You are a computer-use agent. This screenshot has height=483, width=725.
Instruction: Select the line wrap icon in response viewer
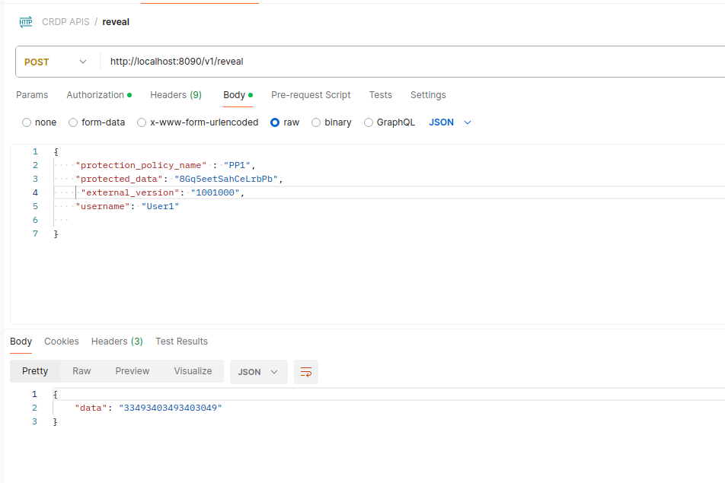tap(305, 372)
